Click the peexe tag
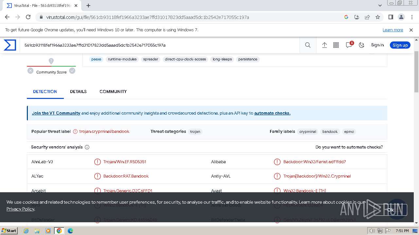Screen dimensions: 419x235 (96, 59)
